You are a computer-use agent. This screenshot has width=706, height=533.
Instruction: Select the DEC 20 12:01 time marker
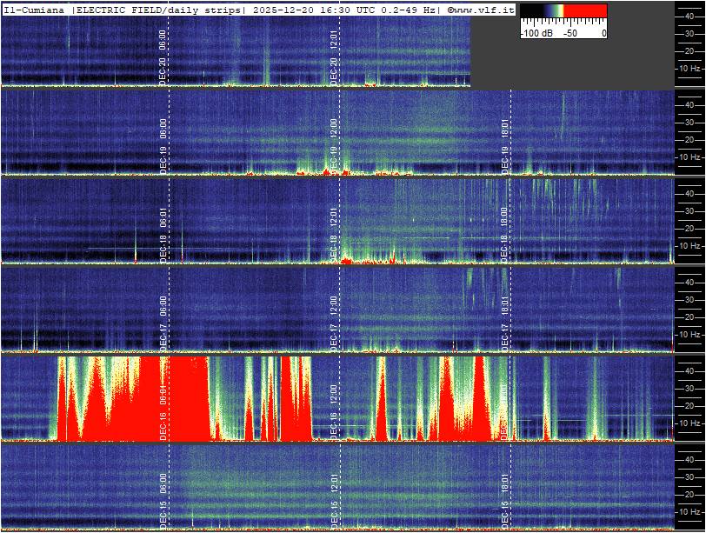(334, 55)
